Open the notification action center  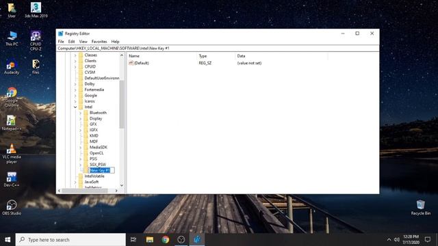point(427,240)
